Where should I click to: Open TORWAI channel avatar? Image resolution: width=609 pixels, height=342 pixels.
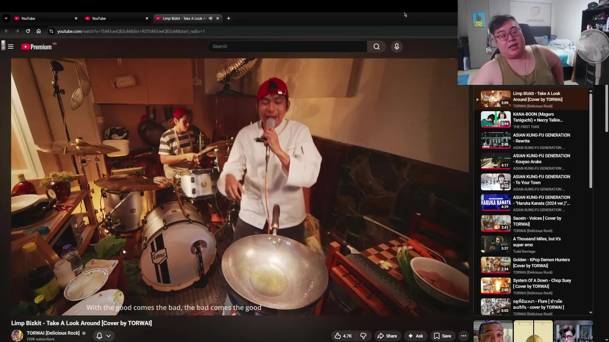(17, 335)
